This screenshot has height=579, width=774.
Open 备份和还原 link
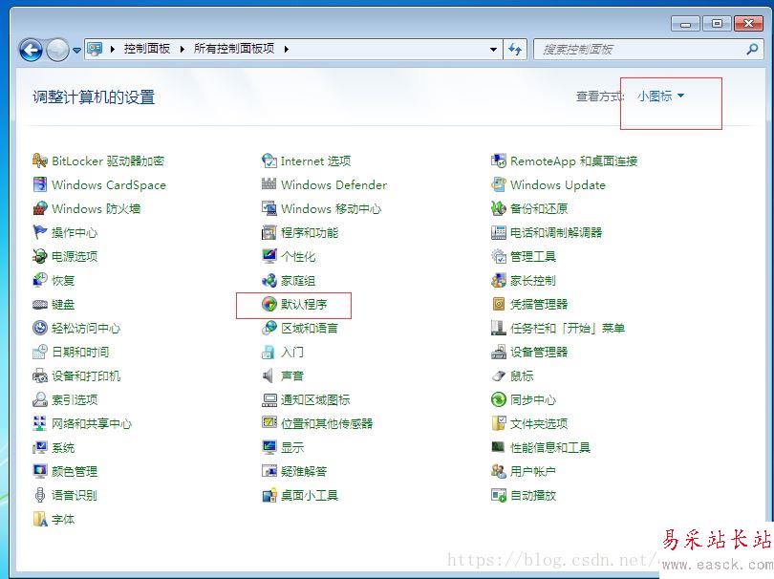(539, 209)
